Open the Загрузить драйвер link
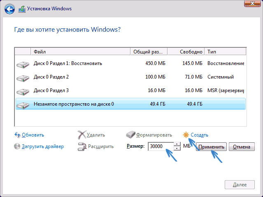 click(x=43, y=146)
